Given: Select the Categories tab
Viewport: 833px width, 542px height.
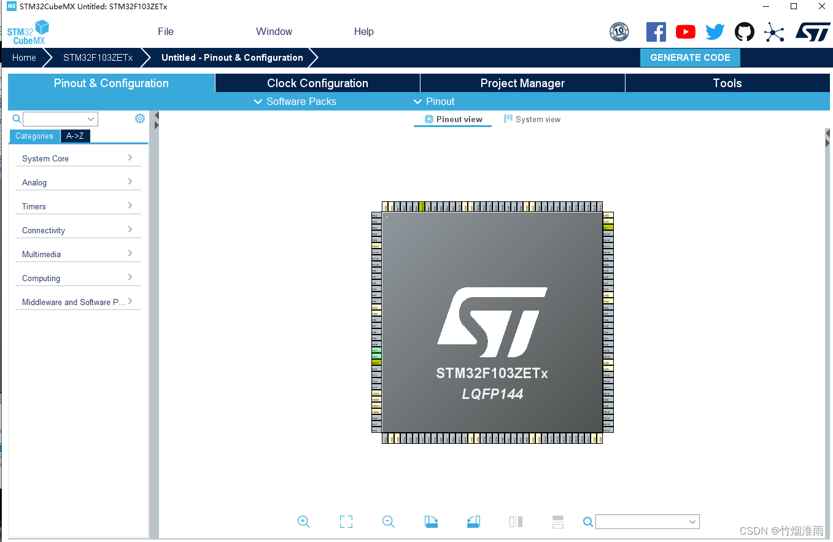Looking at the screenshot, I should pyautogui.click(x=34, y=136).
